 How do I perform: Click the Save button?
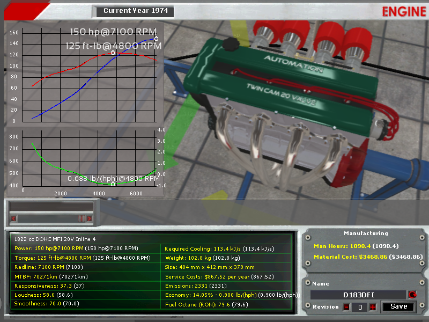point(398,306)
